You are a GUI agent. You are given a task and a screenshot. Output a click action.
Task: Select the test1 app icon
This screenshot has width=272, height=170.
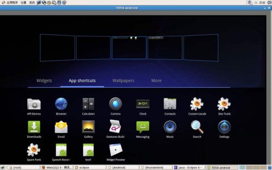click(x=88, y=150)
